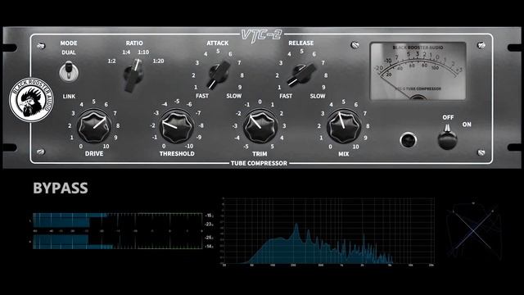The height and width of the screenshot is (295, 524).
Task: Select the 1:4 ratio label
Action: [x=126, y=52]
